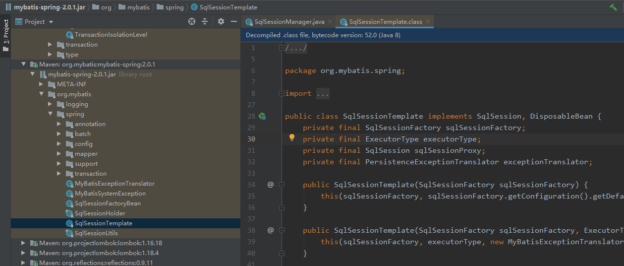Select TransactionIsolationLevel in the tree
The width and height of the screenshot is (624, 266).
point(111,35)
